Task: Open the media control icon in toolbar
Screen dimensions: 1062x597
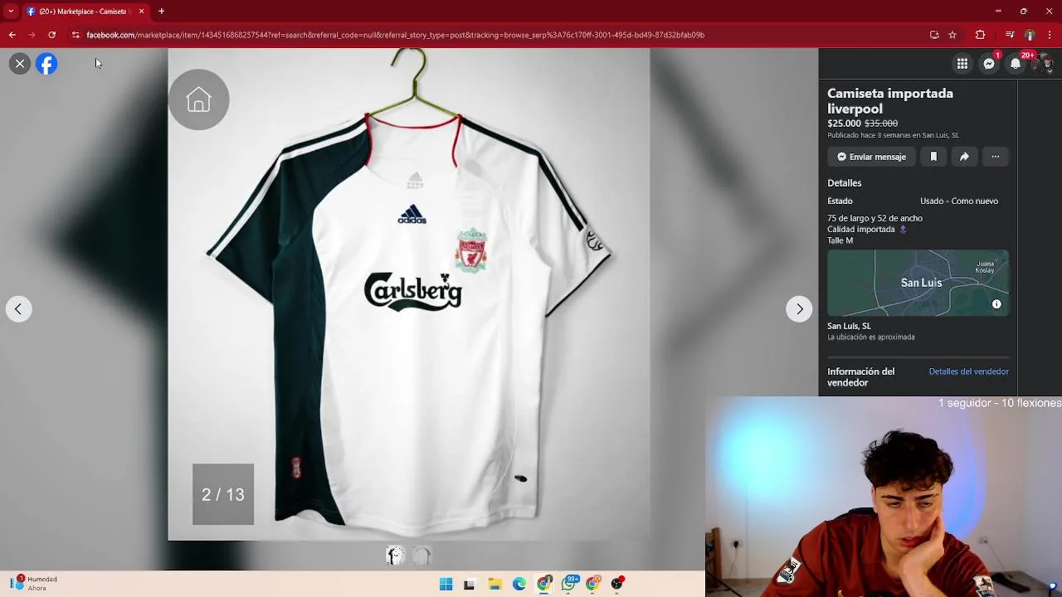Action: (x=1010, y=35)
